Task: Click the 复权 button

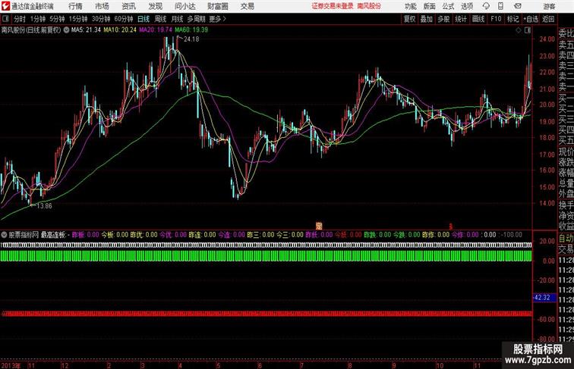Action: pyautogui.click(x=410, y=19)
